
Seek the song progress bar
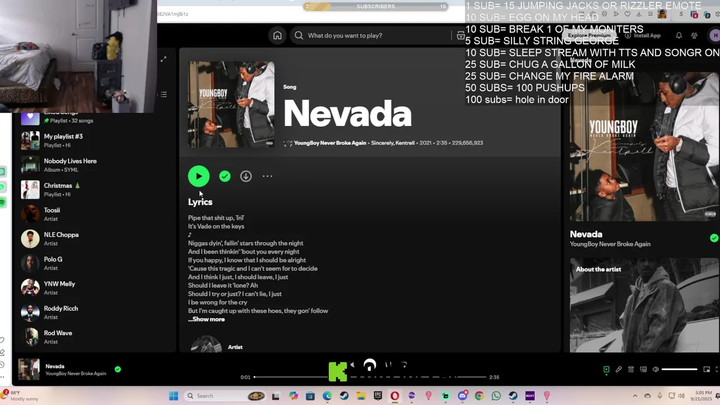[370, 377]
